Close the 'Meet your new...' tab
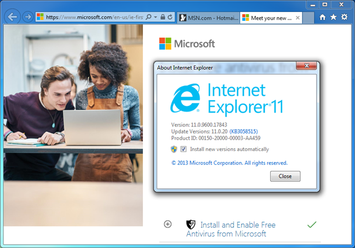 [x=297, y=18]
